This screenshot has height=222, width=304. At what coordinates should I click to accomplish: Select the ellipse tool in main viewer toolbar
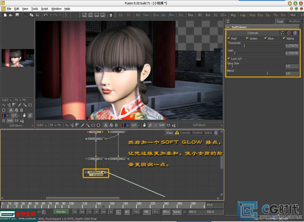coord(98,125)
